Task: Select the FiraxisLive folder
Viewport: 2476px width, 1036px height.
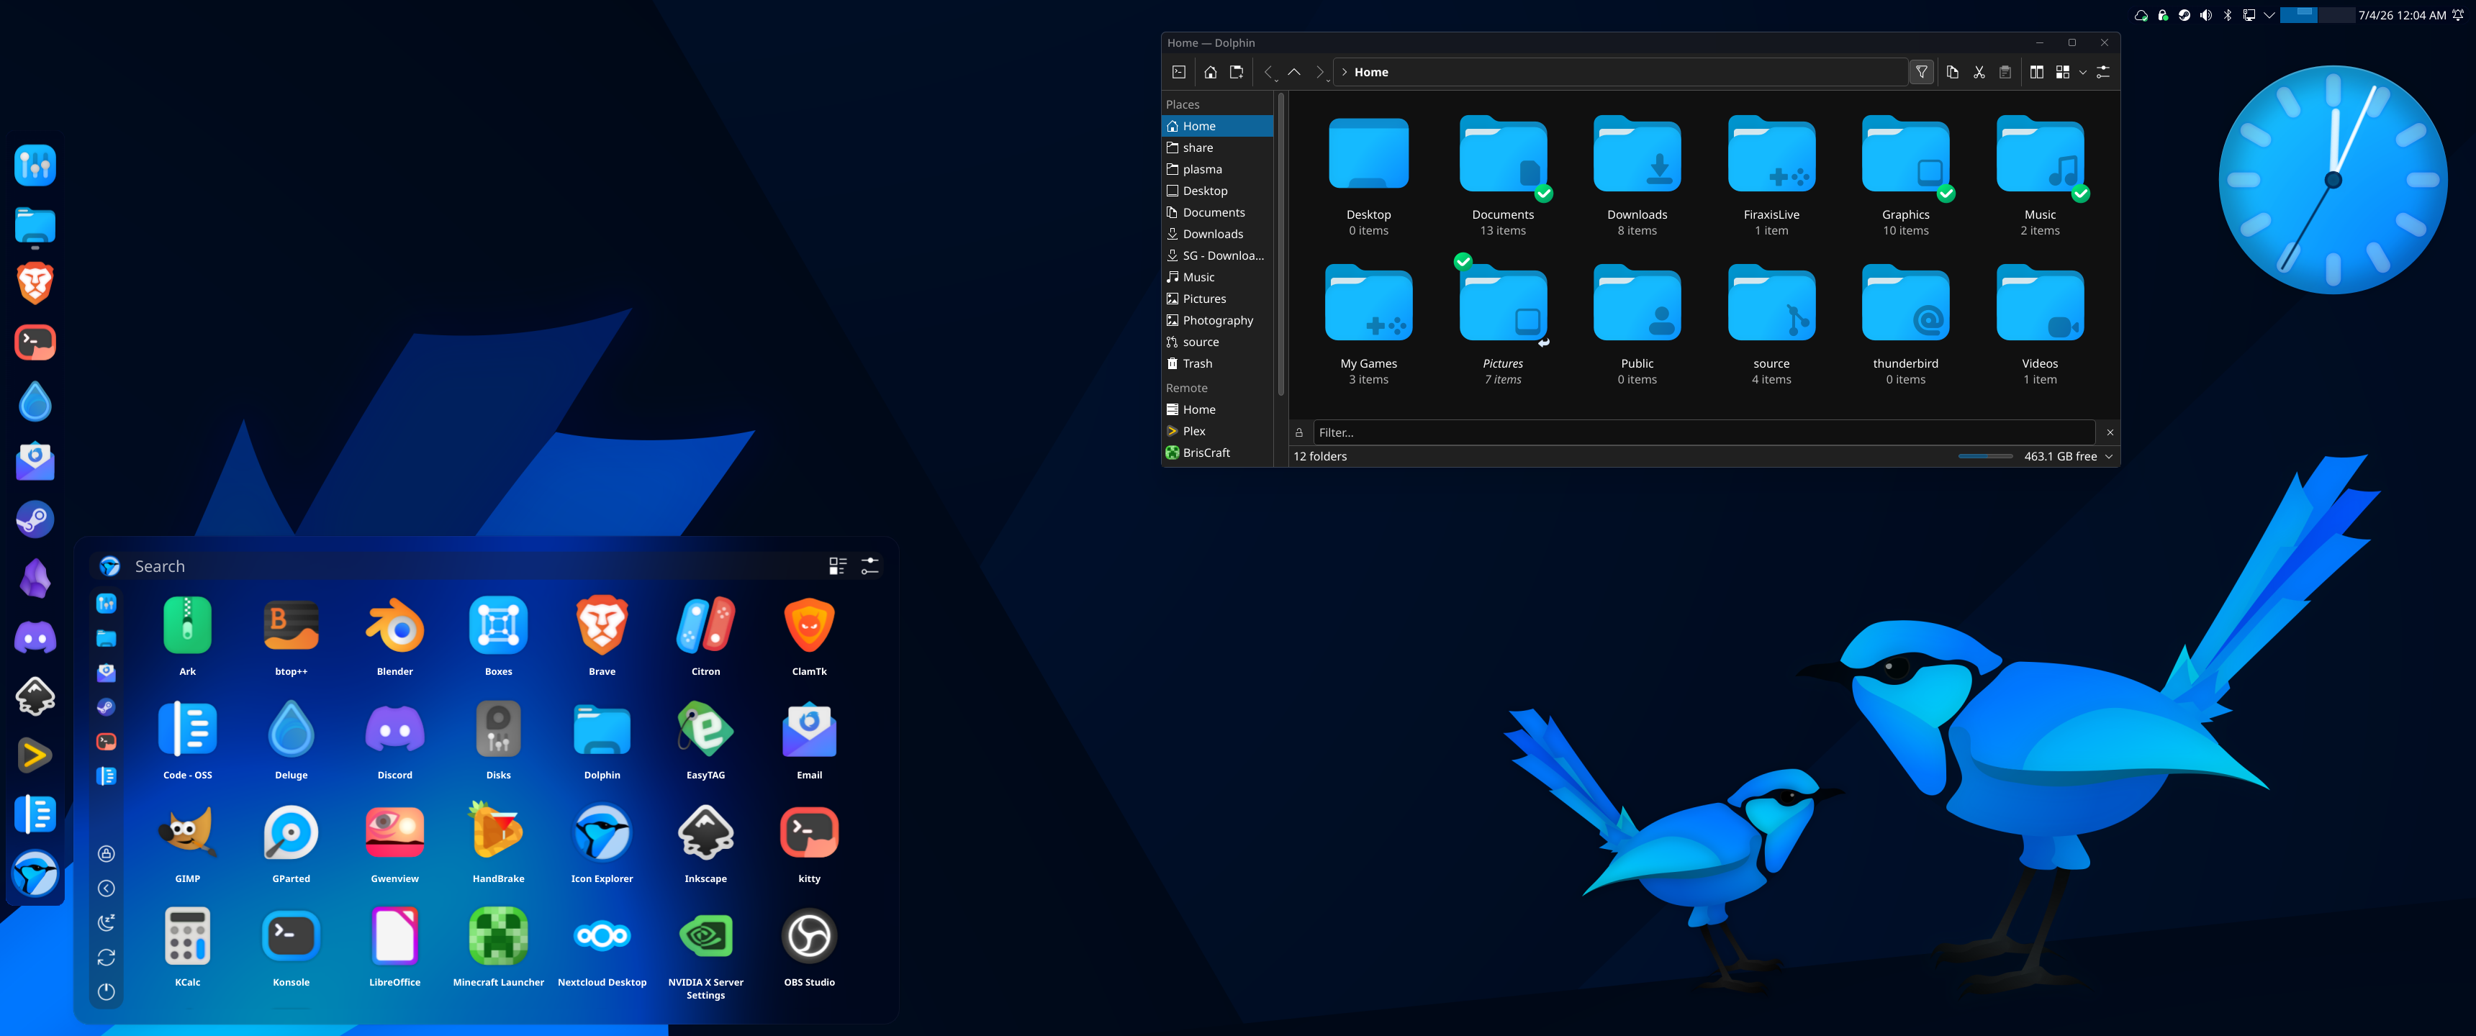Action: coord(1771,175)
